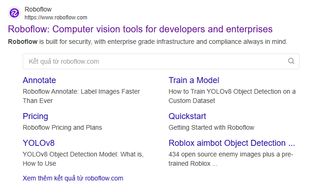Click the 'Getting Started with Roboflow' text
Viewport: 313px width, 186px height.
pyautogui.click(x=211, y=127)
